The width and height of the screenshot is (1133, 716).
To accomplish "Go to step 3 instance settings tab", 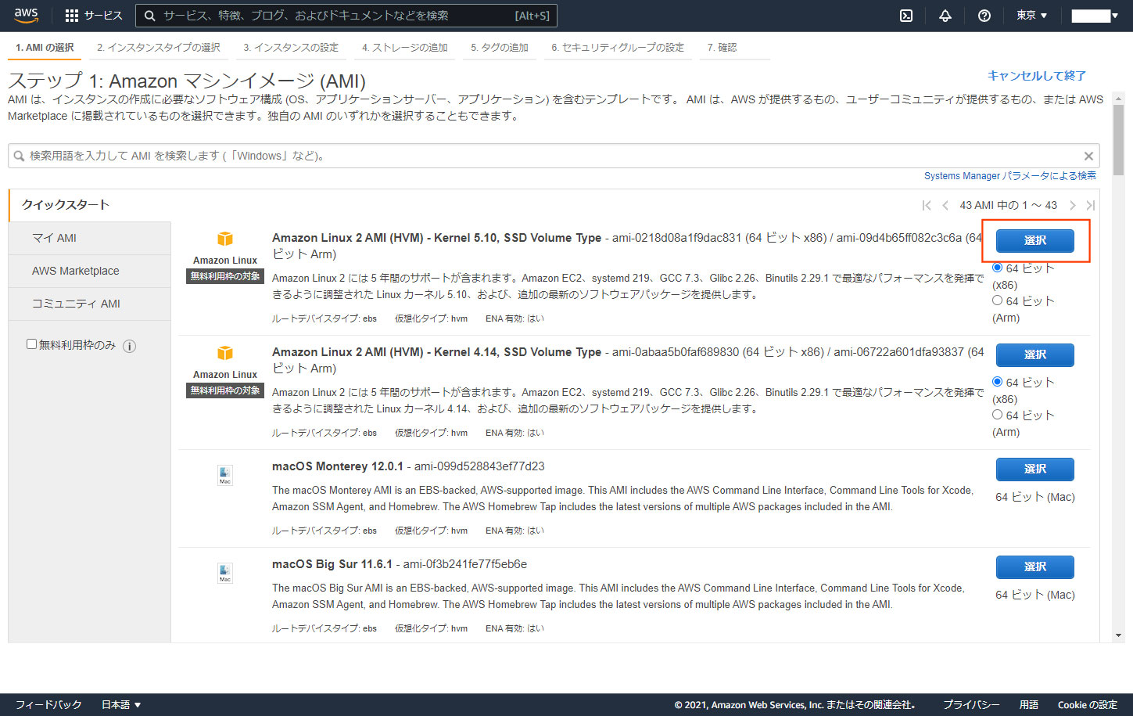I will (291, 48).
